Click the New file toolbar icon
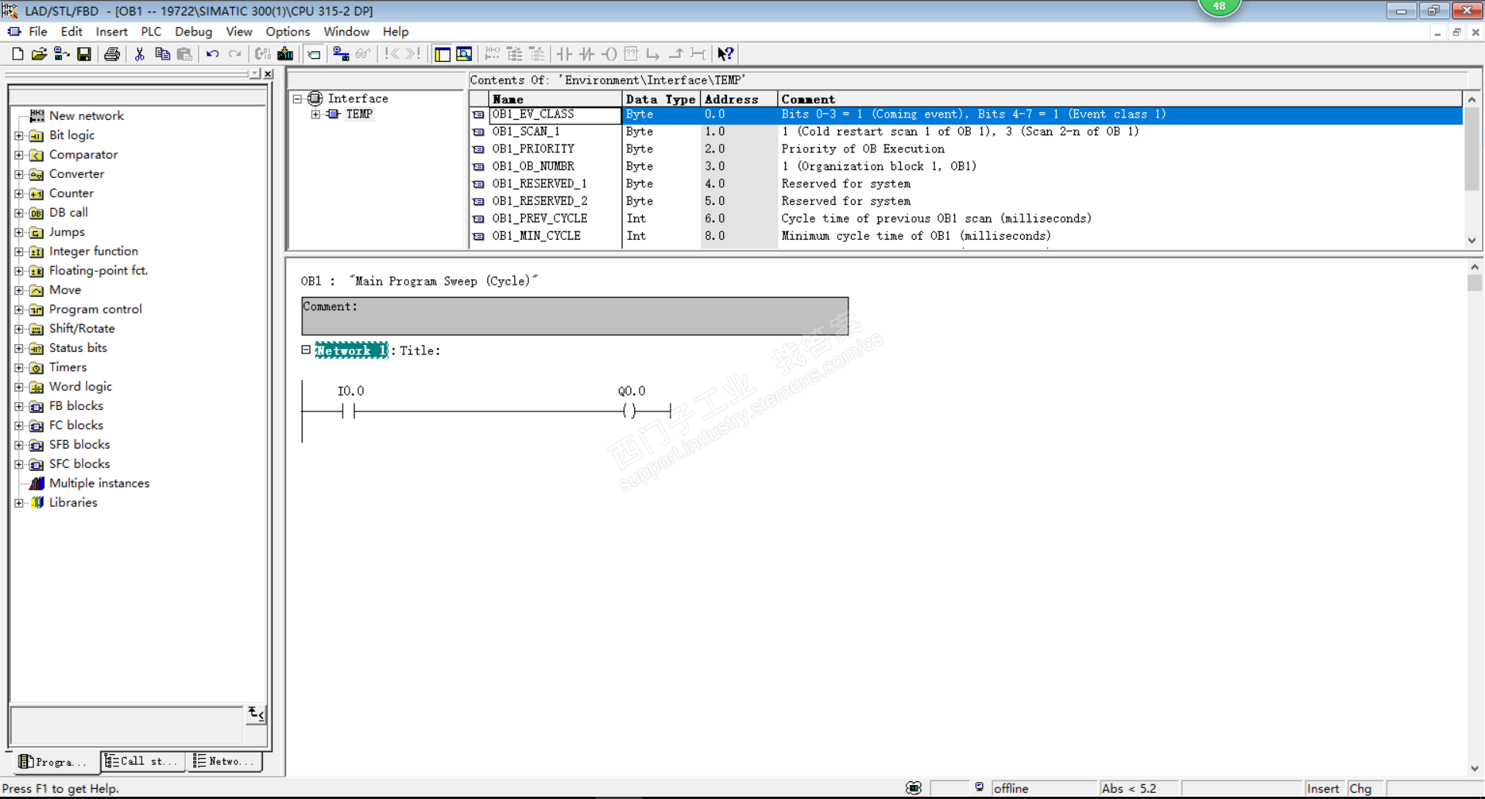Screen dimensions: 1485x799 [x=18, y=54]
